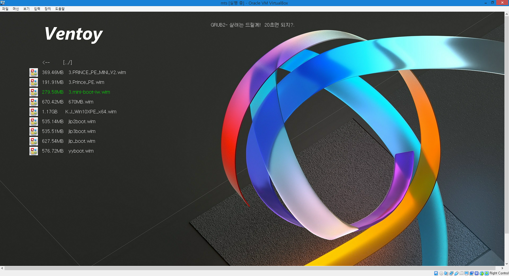Click the GRUB2 header message

(252, 25)
